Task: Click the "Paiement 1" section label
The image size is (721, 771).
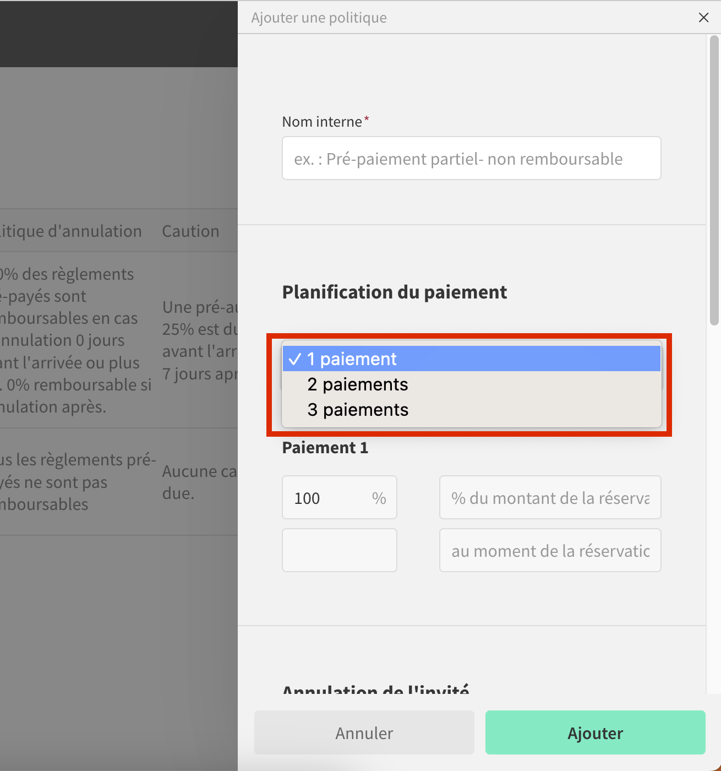Action: tap(325, 448)
